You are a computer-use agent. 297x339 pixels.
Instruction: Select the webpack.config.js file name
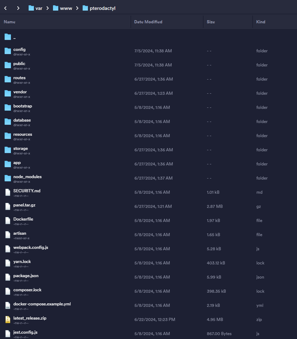pyautogui.click(x=31, y=247)
